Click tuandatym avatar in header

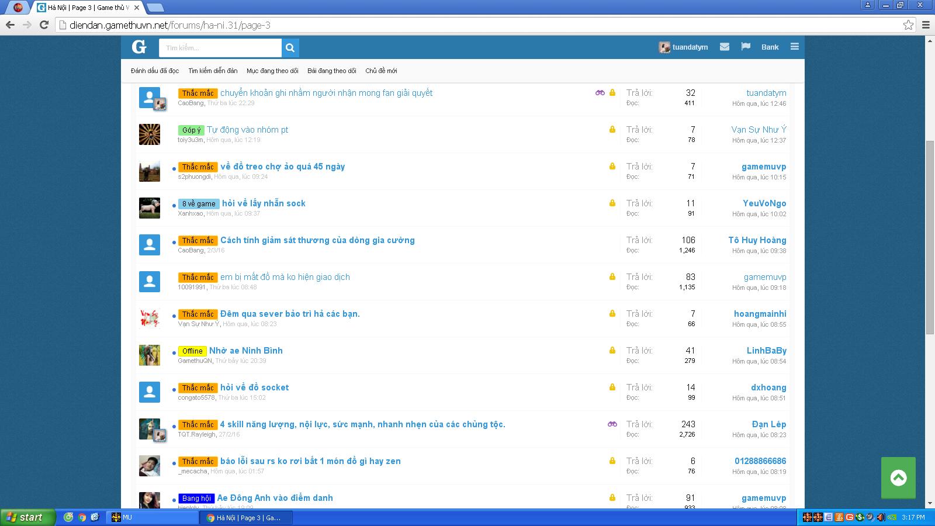[664, 47]
